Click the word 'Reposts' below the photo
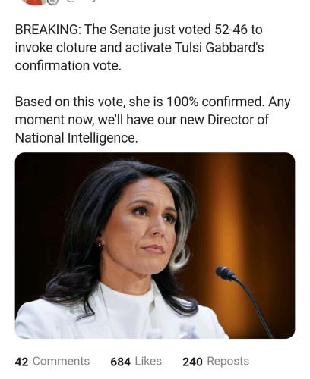The image size is (310, 379). point(228,361)
